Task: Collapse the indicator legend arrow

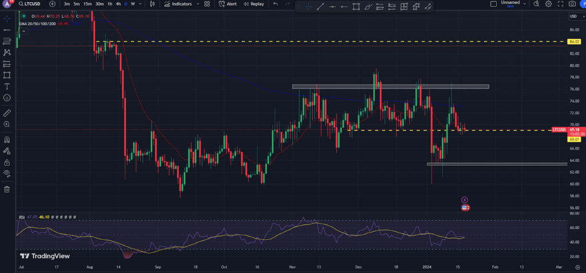Action: click(23, 31)
